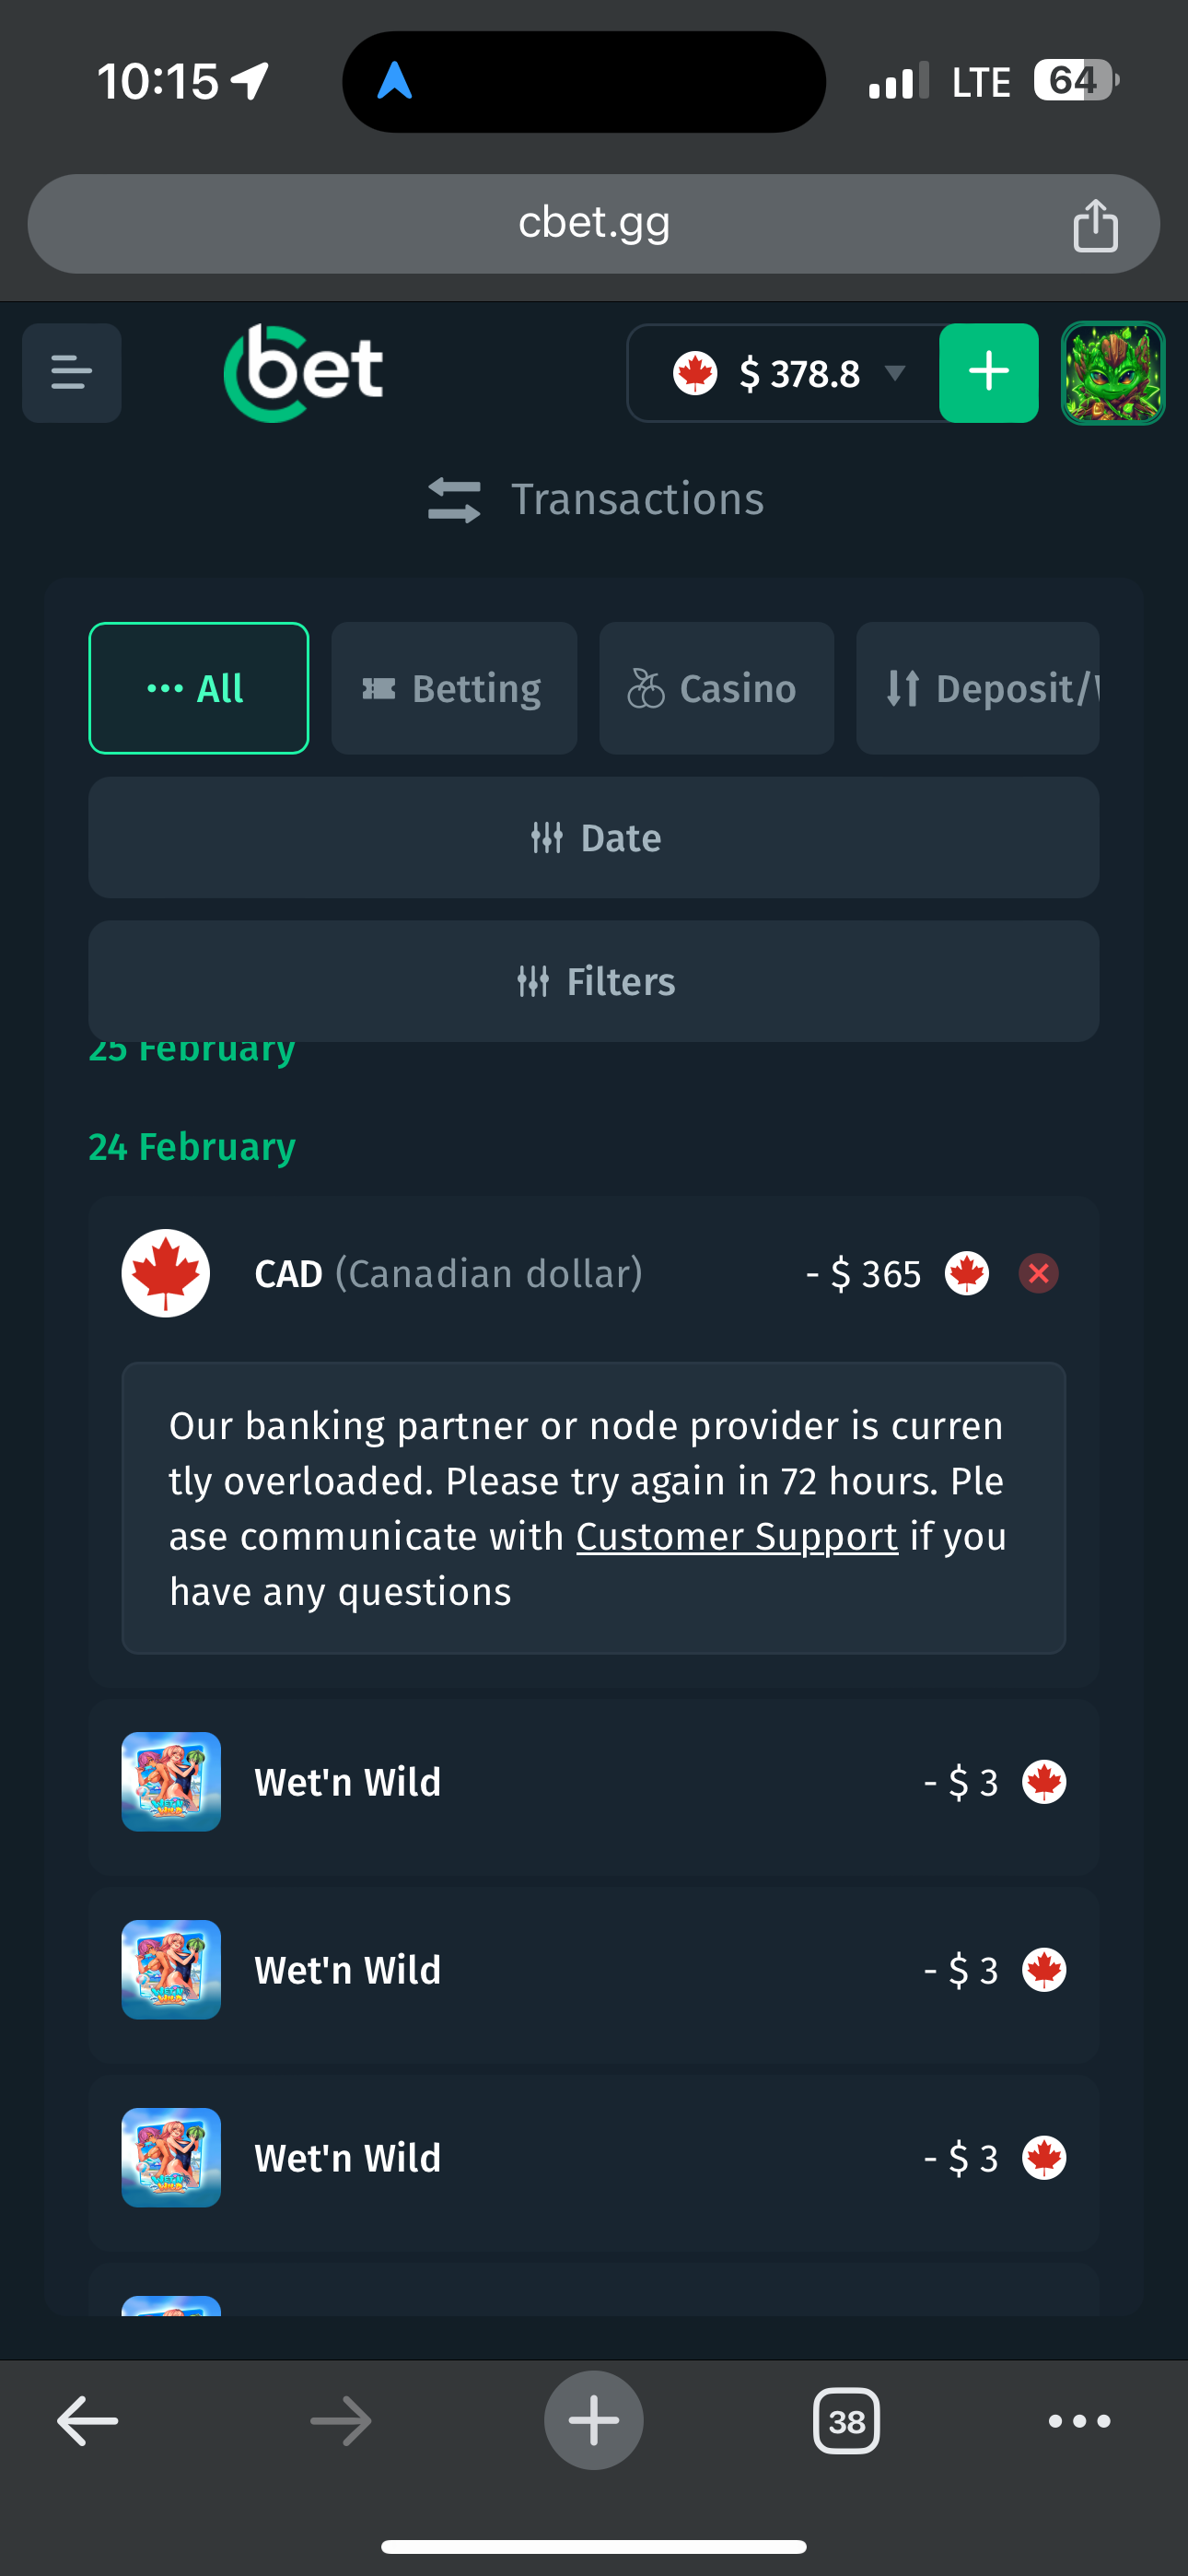
Task: Expand the Filters options
Action: tap(594, 981)
